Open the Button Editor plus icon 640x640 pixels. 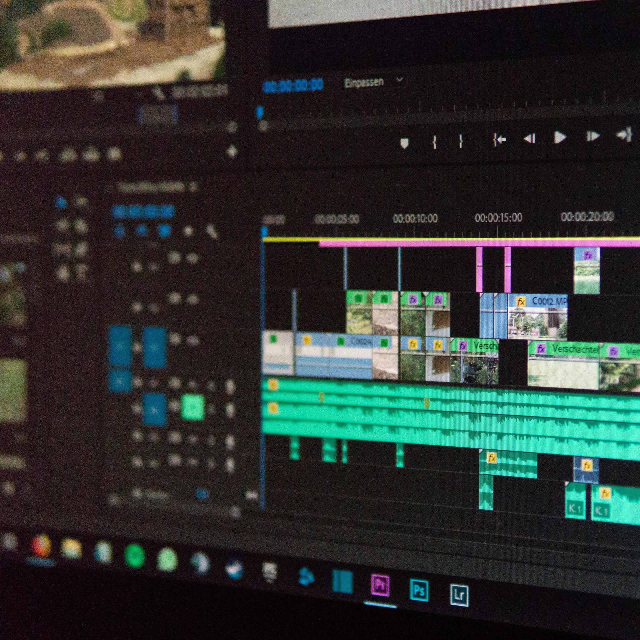point(232,152)
